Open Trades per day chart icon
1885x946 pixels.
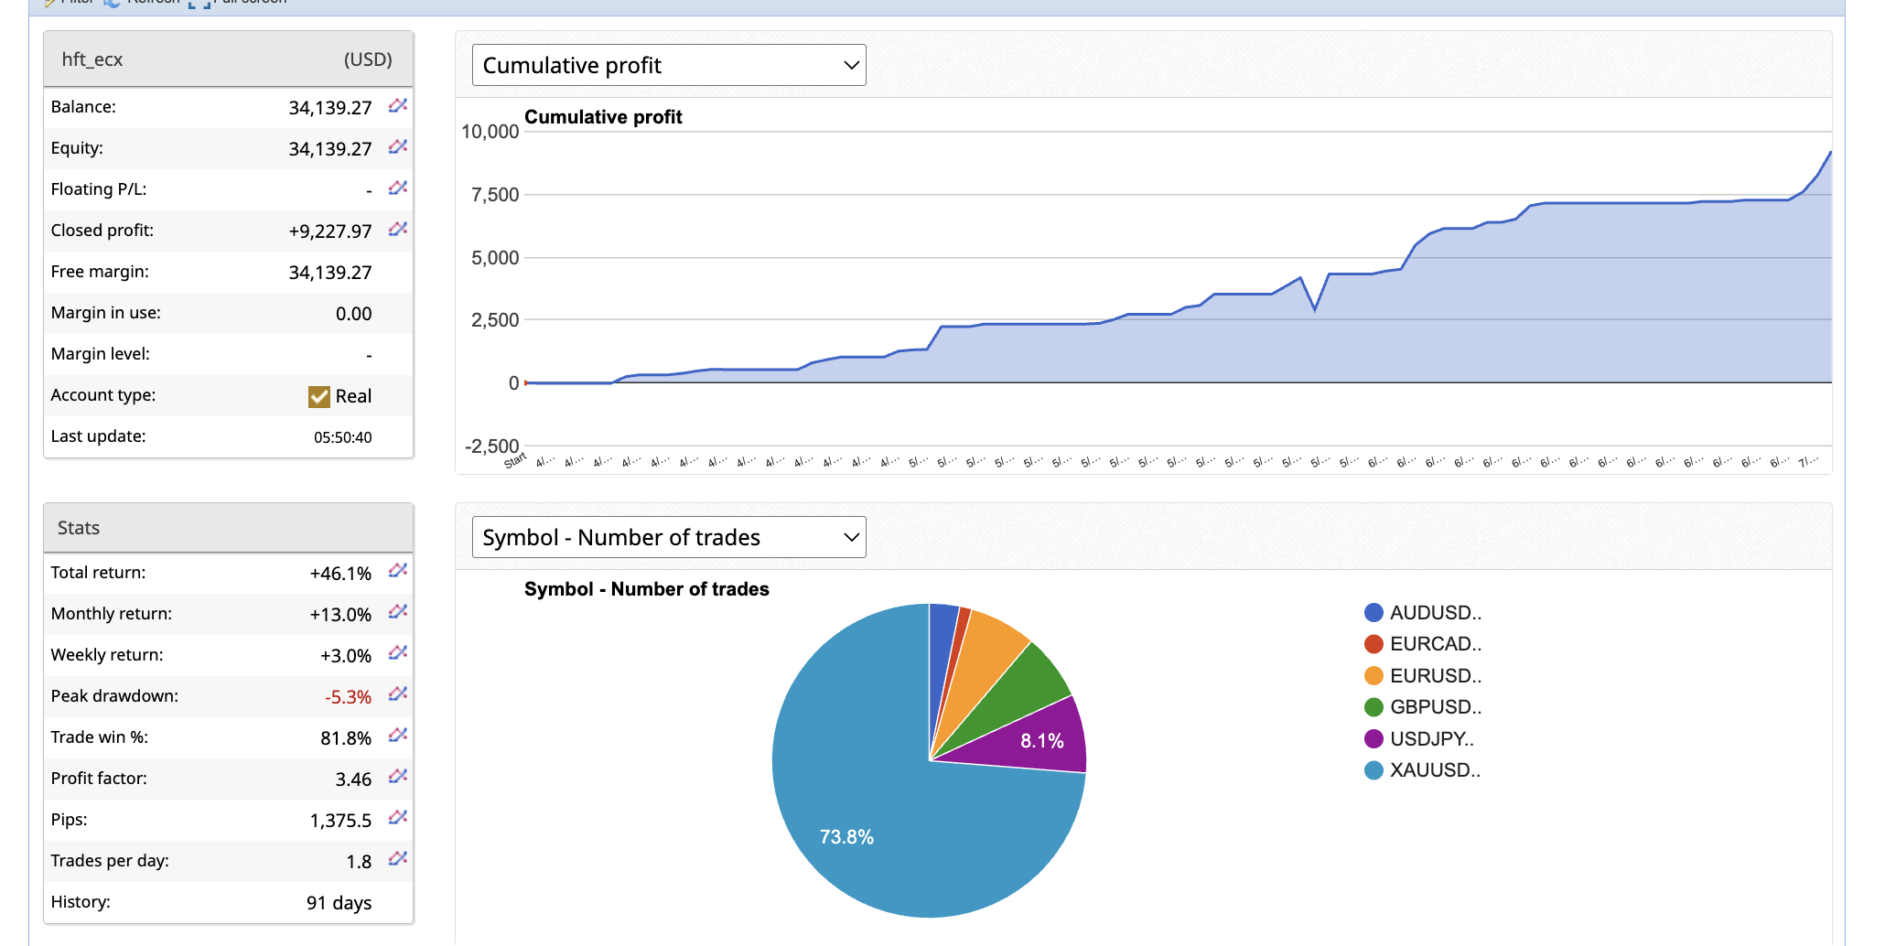397,860
